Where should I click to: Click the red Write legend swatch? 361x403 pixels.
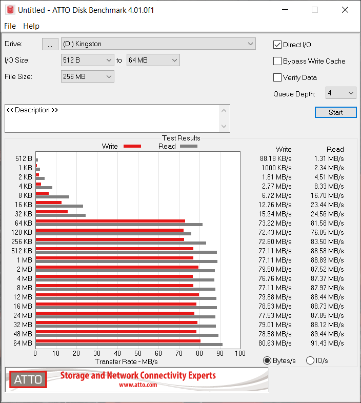(x=132, y=146)
